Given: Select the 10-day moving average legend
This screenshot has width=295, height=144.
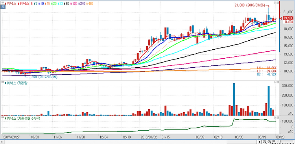Looking at the screenshot, I should point(41,4).
